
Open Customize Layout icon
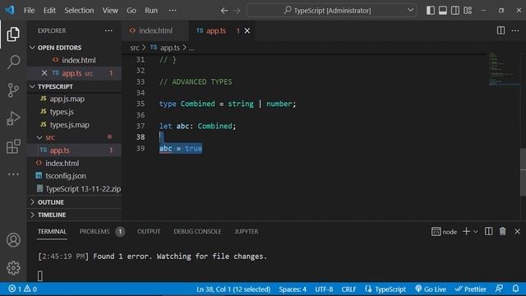tap(468, 11)
